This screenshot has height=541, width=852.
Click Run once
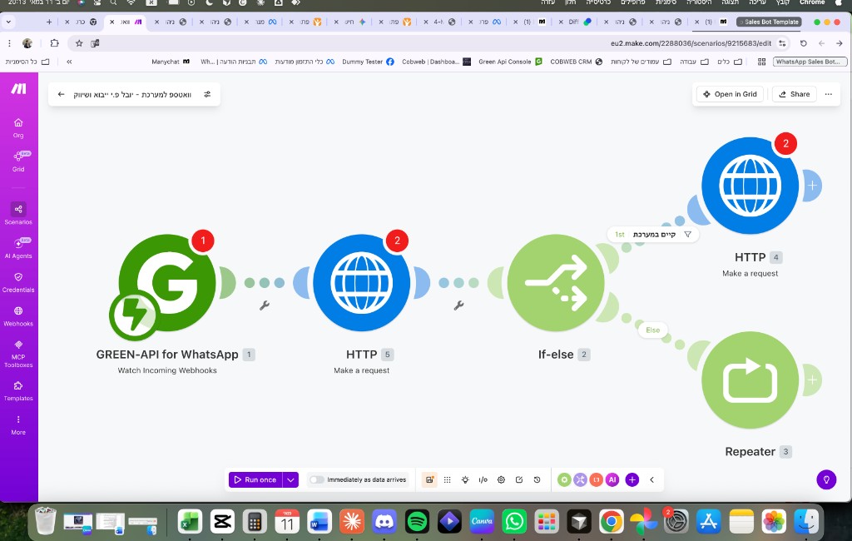[x=255, y=479]
